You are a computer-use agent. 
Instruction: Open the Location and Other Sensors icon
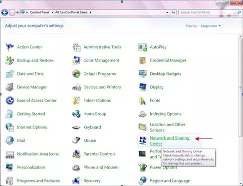pyautogui.click(x=143, y=127)
